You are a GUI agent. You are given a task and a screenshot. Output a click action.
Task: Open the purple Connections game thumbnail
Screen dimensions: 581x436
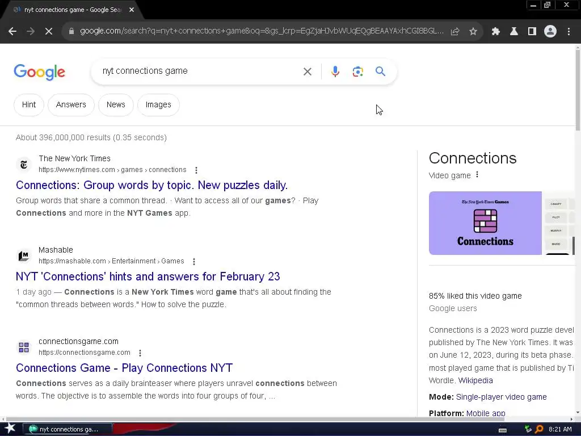pyautogui.click(x=485, y=223)
